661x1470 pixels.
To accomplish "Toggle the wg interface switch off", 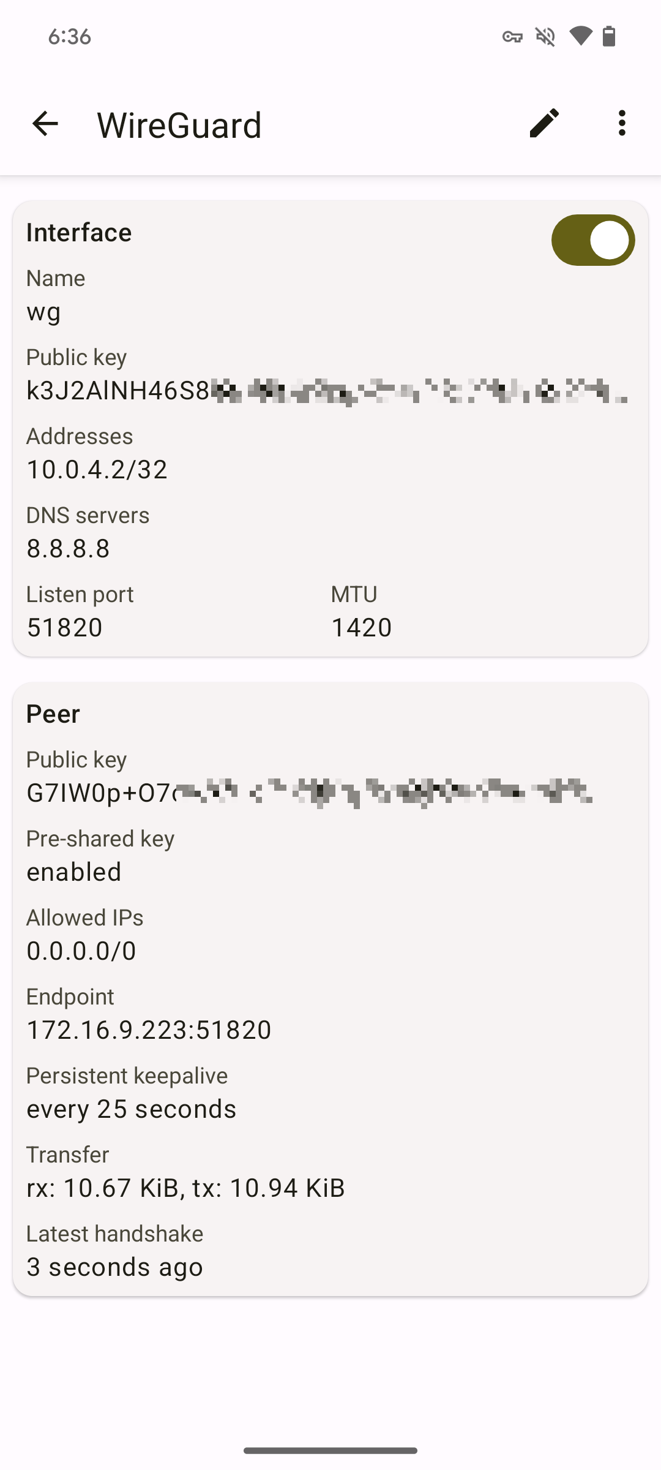I will tap(593, 240).
